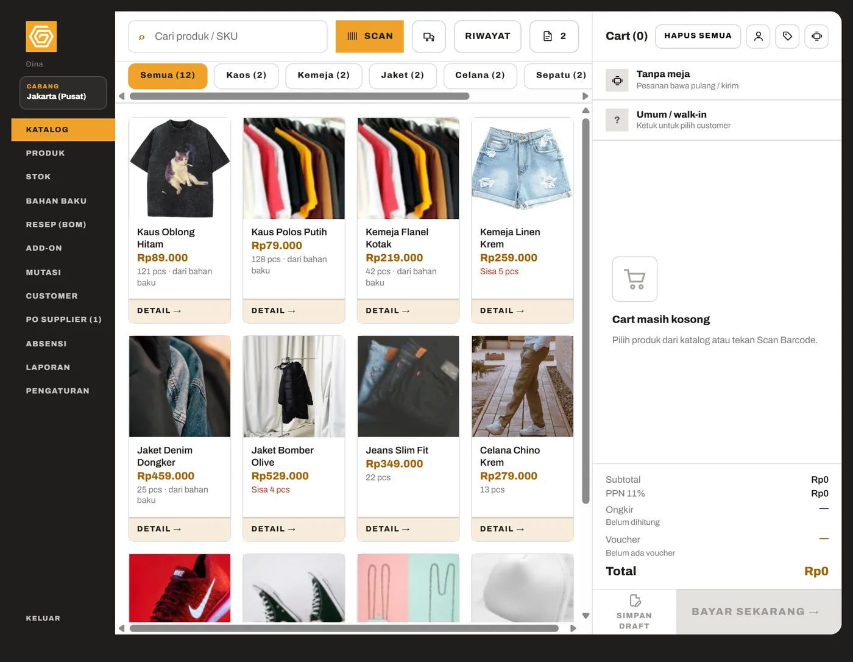Click the barcode Scan button
This screenshot has width=853, height=662.
[370, 37]
